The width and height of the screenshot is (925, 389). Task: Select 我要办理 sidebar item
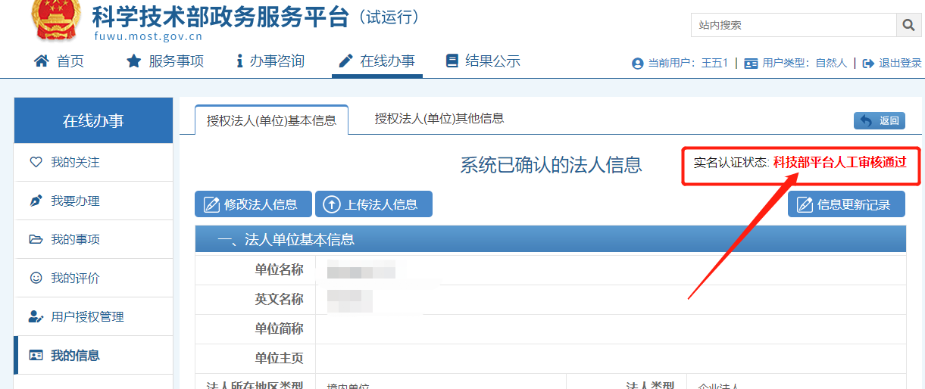(x=75, y=201)
